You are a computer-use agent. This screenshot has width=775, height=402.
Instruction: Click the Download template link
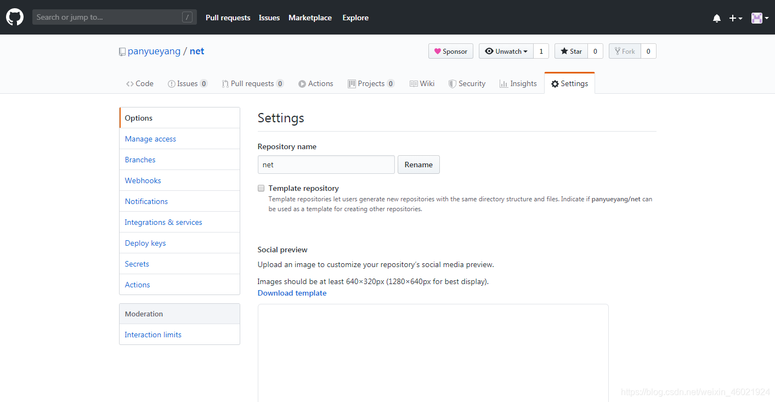pos(292,293)
